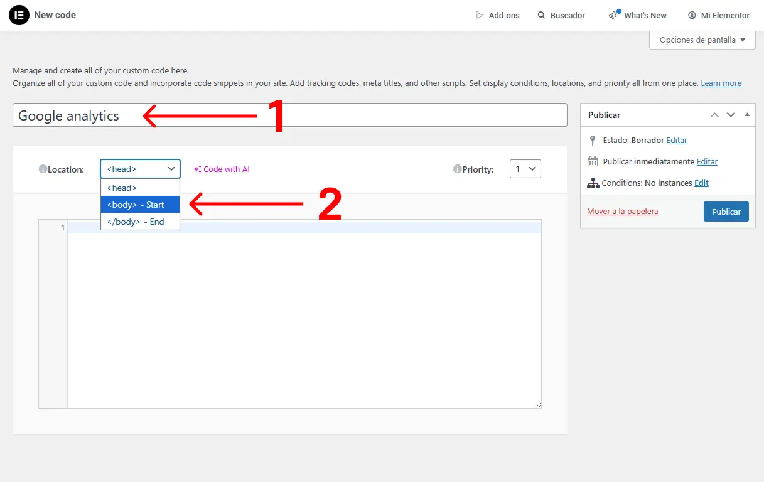Image resolution: width=764 pixels, height=482 pixels.
Task: Click the calendar icon beside Publicar inmediatamente
Action: coord(593,162)
